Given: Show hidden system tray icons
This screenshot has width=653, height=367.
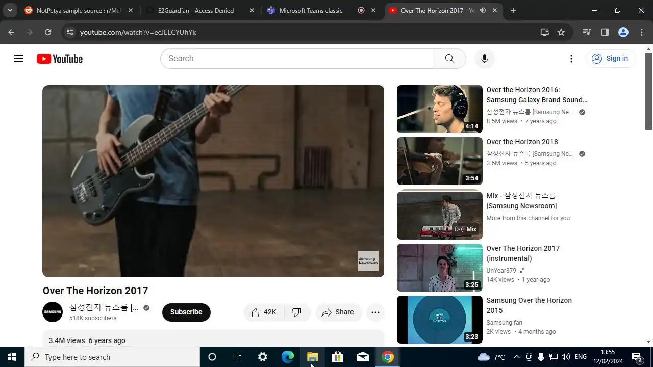Looking at the screenshot, I should point(516,357).
